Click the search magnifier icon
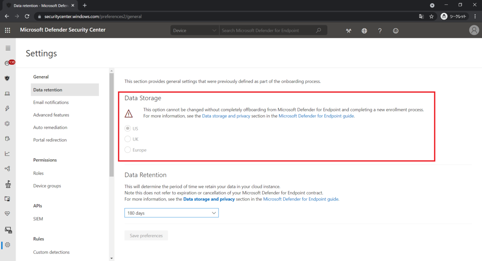This screenshot has width=482, height=261. click(x=319, y=30)
